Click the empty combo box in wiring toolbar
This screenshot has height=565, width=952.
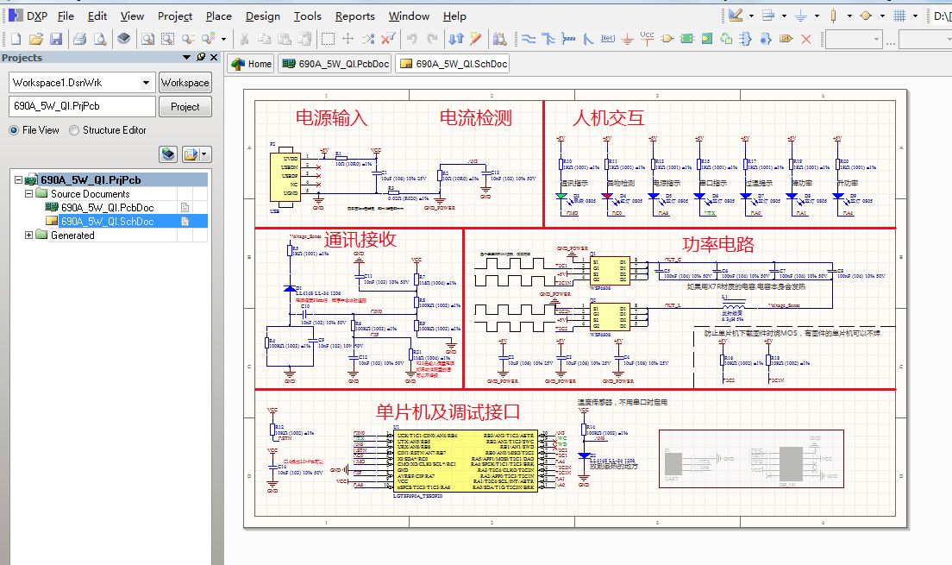tap(854, 40)
